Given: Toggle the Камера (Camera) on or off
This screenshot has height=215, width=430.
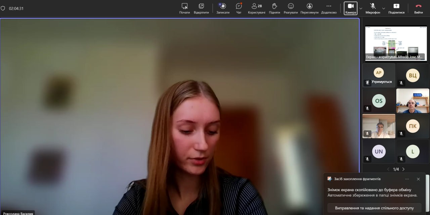Looking at the screenshot, I should point(351,8).
